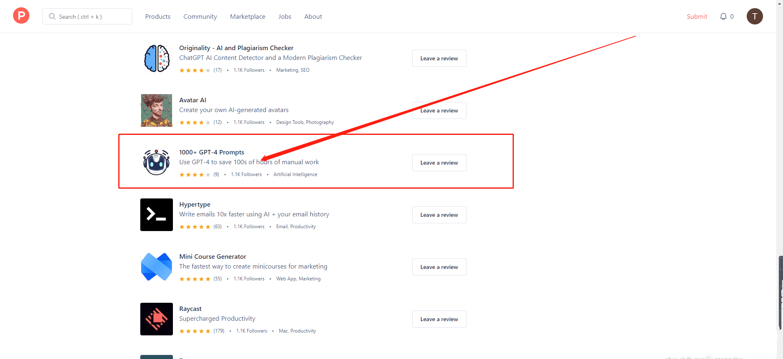The height and width of the screenshot is (359, 783).
Task: Open the notifications bell icon
Action: point(723,16)
